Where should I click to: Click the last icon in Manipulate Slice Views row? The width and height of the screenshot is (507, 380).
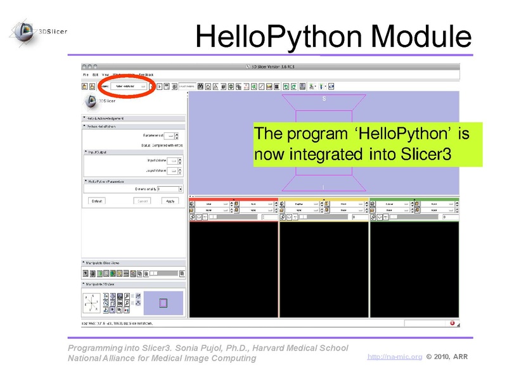(182, 274)
